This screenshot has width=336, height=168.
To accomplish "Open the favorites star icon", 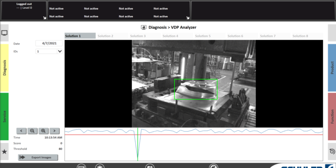I will tap(4, 152).
